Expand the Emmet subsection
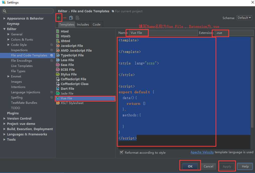 [9, 76]
